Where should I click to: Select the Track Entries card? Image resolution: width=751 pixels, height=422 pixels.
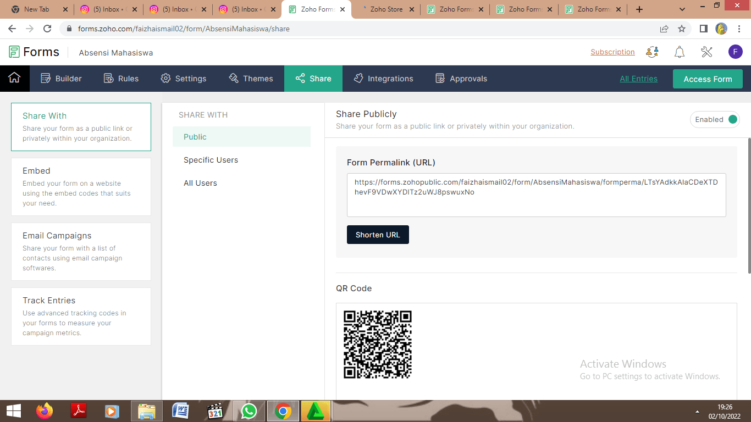pos(81,316)
